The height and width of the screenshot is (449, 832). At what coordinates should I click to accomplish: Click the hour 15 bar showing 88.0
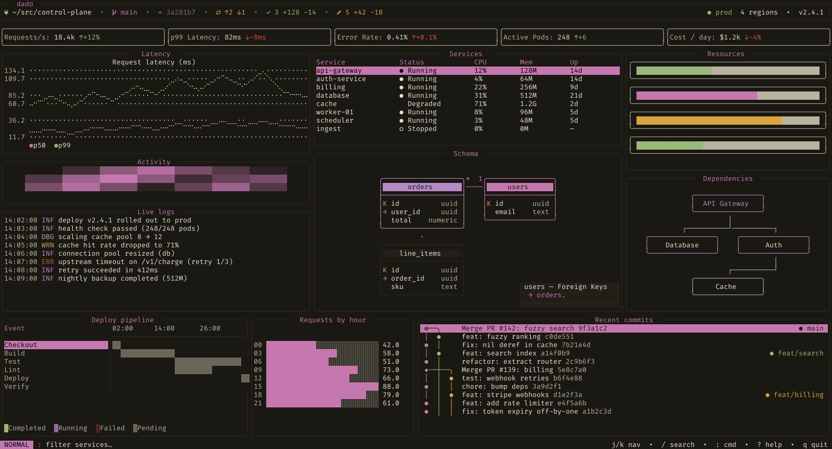(322, 387)
